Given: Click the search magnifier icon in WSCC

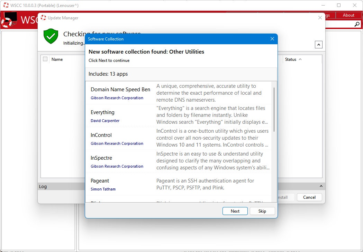Looking at the screenshot, I should coord(357,24).
